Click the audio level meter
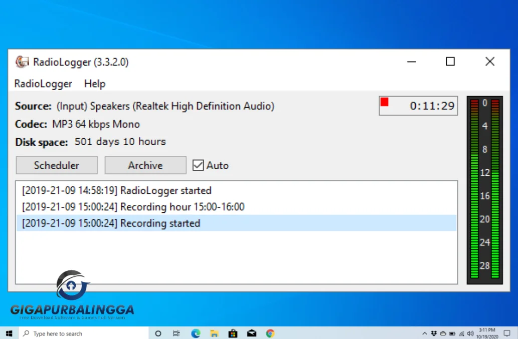The width and height of the screenshot is (518, 339). [x=484, y=190]
